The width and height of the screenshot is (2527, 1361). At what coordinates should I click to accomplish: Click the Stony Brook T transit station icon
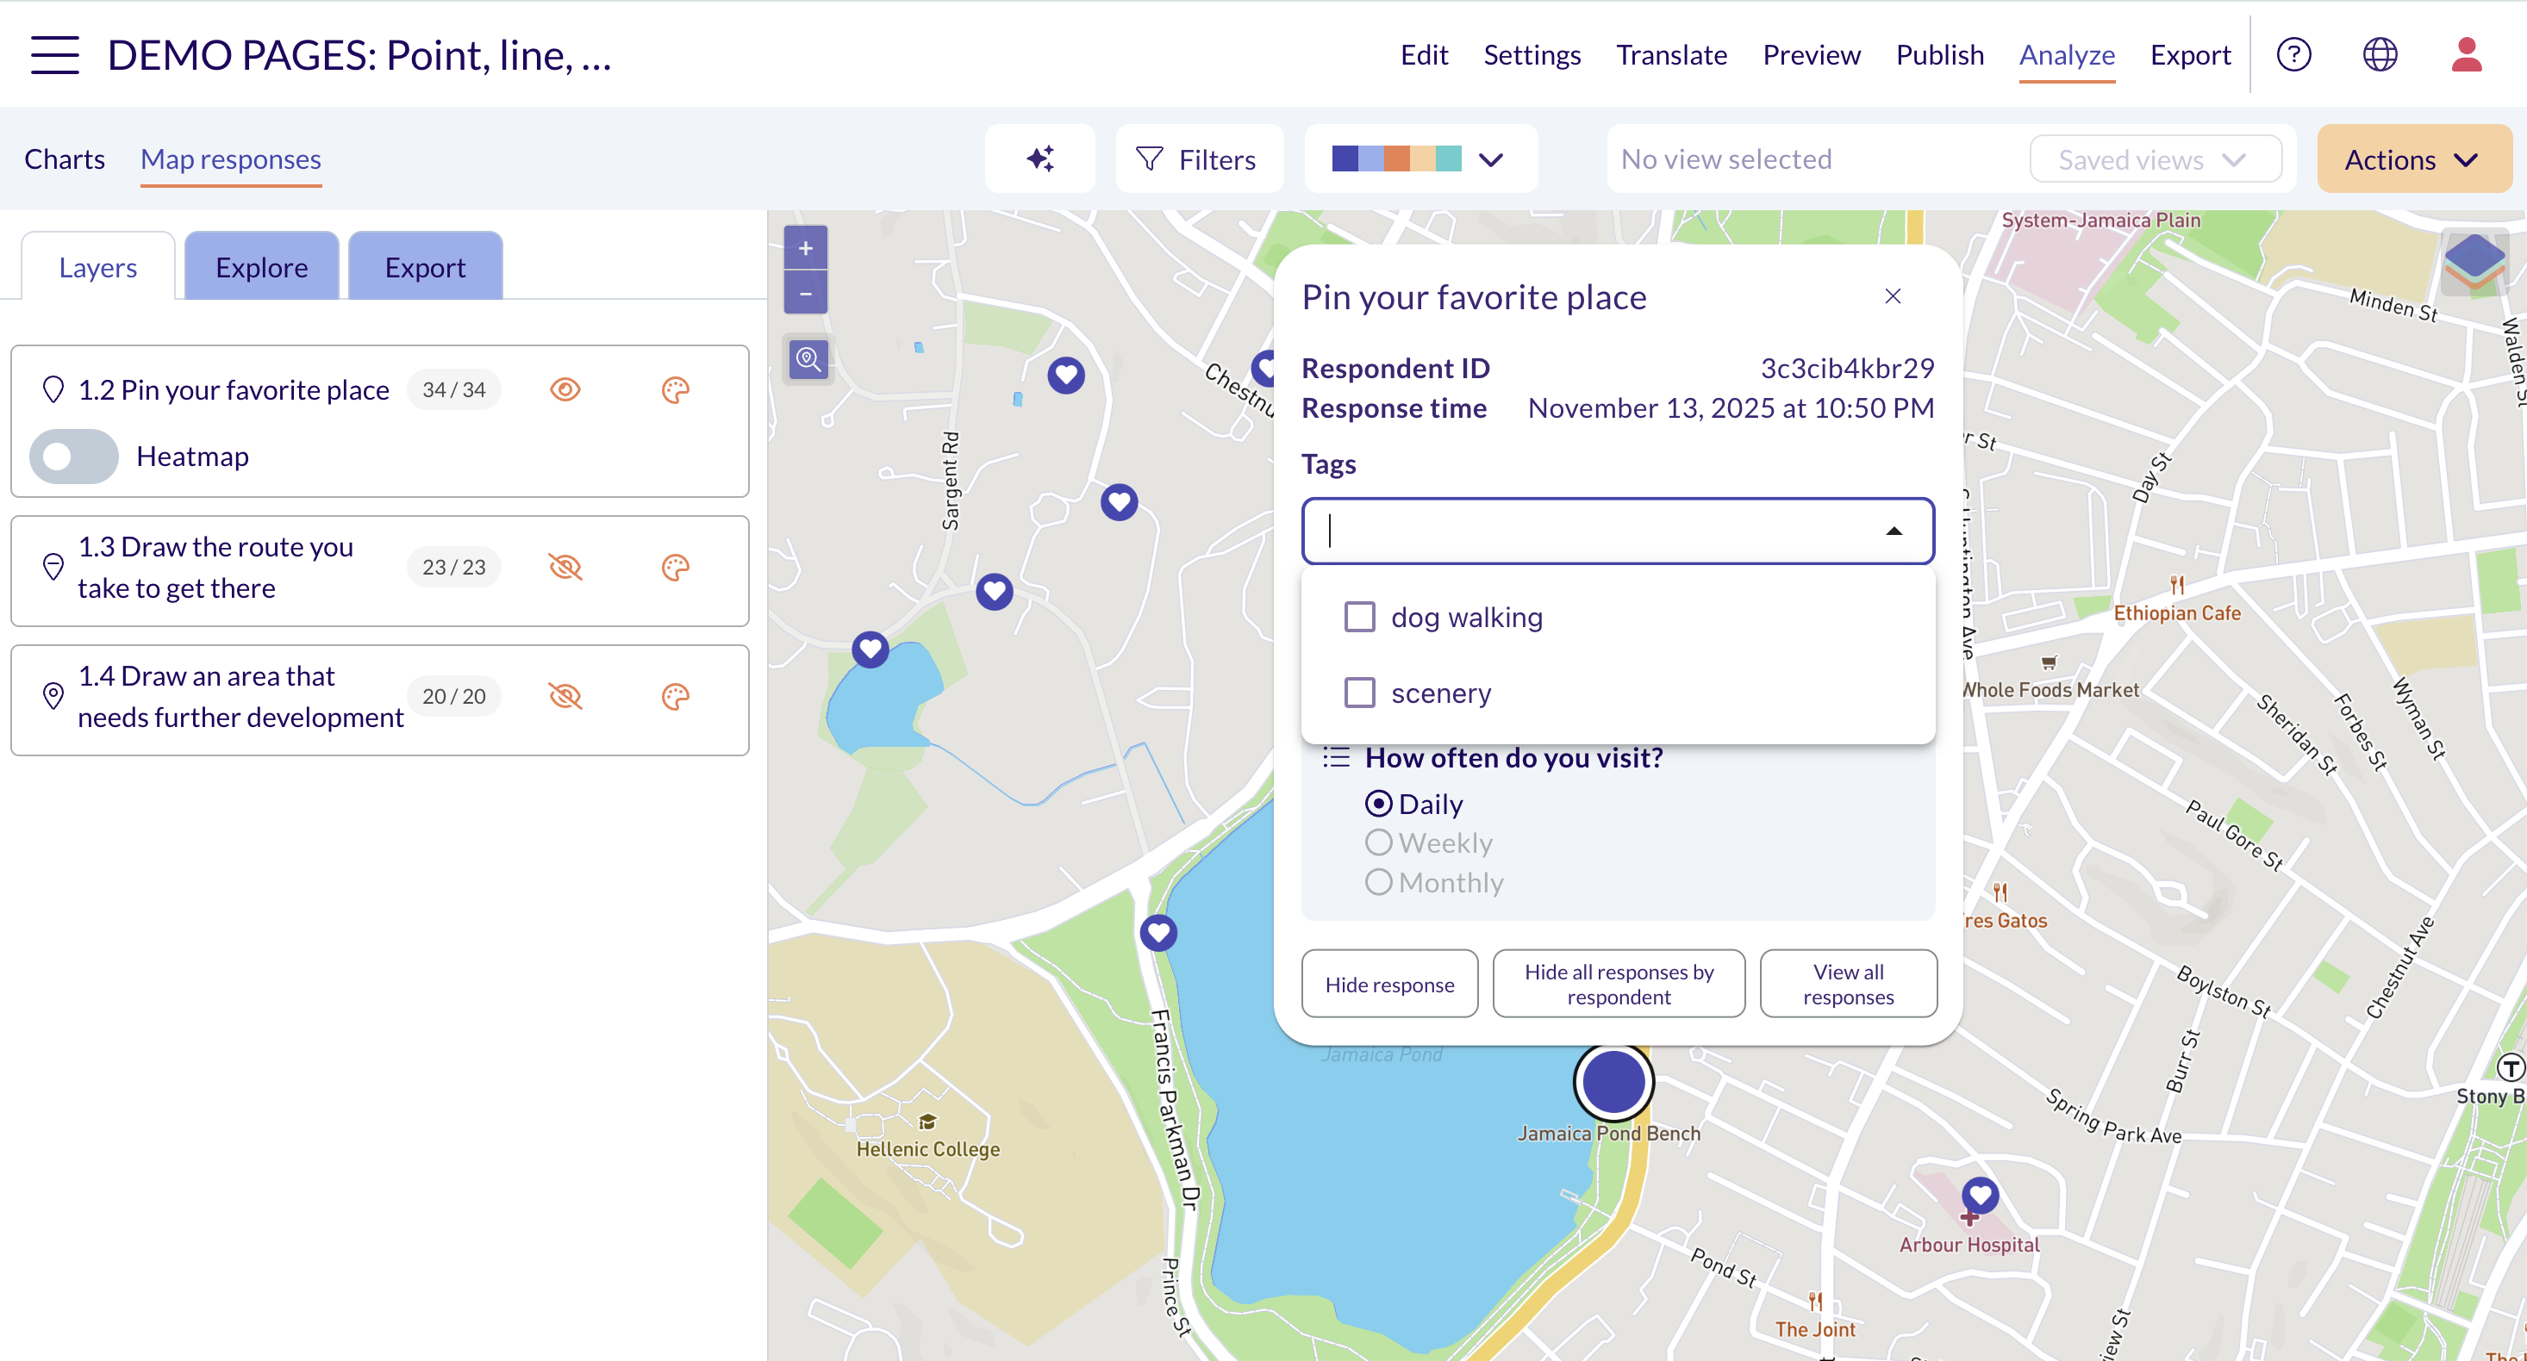[2511, 1068]
